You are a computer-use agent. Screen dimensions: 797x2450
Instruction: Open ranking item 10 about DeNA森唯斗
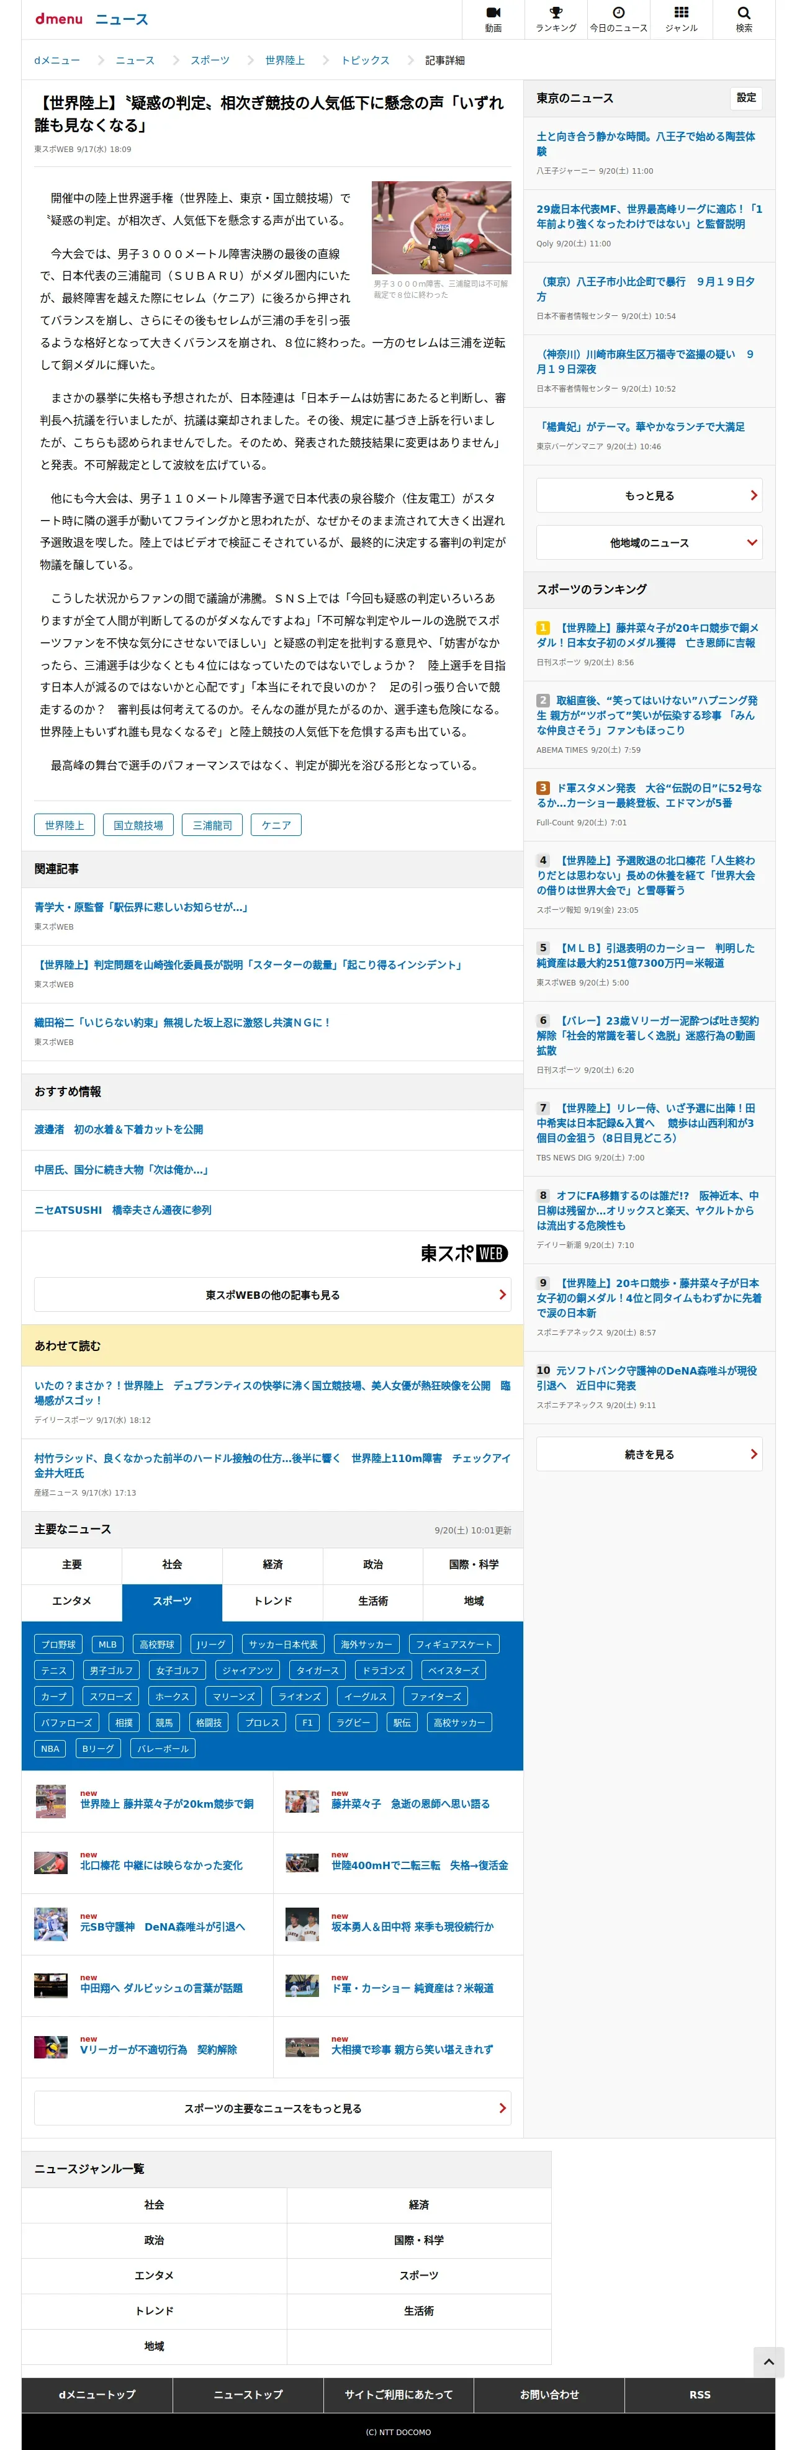(x=649, y=1378)
